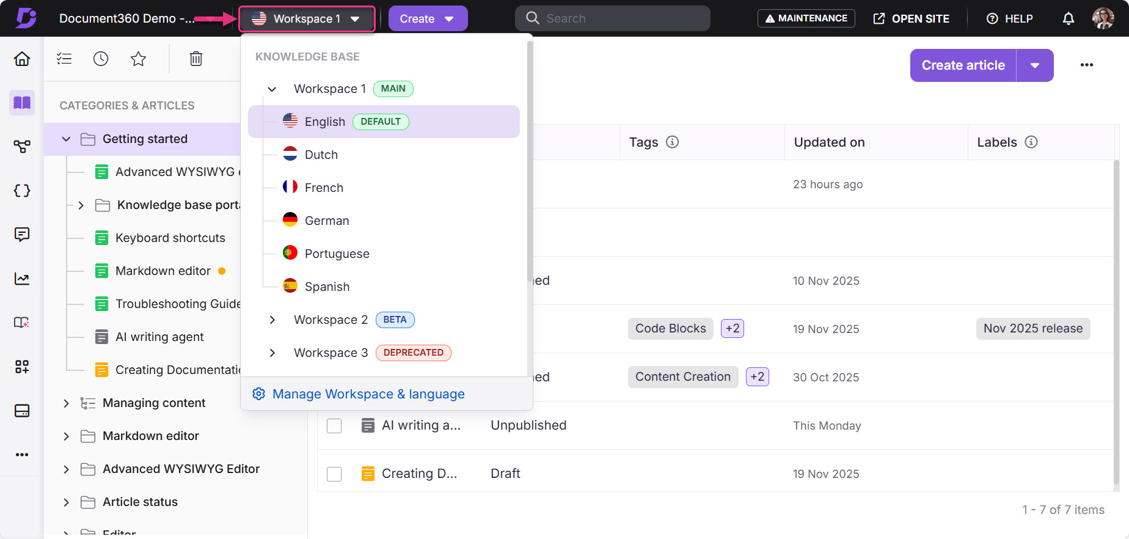Collapse the Getting started category chevron

[x=66, y=139]
